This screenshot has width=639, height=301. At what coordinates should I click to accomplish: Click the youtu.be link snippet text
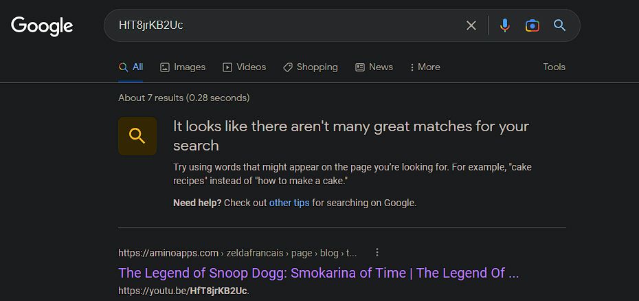(x=183, y=291)
